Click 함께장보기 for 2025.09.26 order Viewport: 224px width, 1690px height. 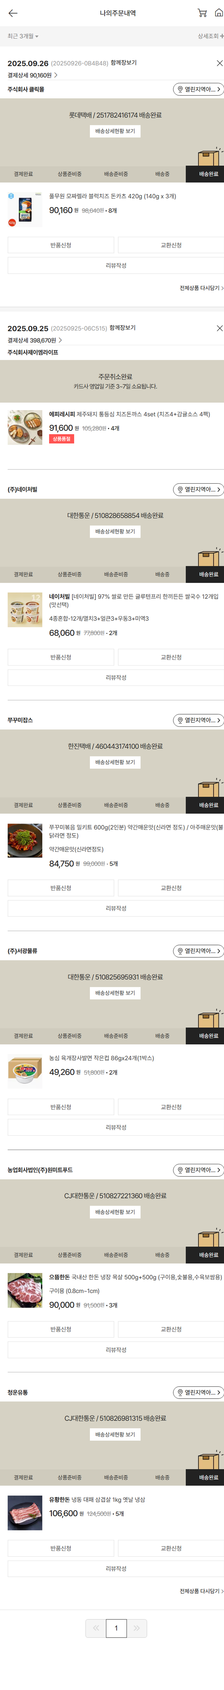(124, 63)
